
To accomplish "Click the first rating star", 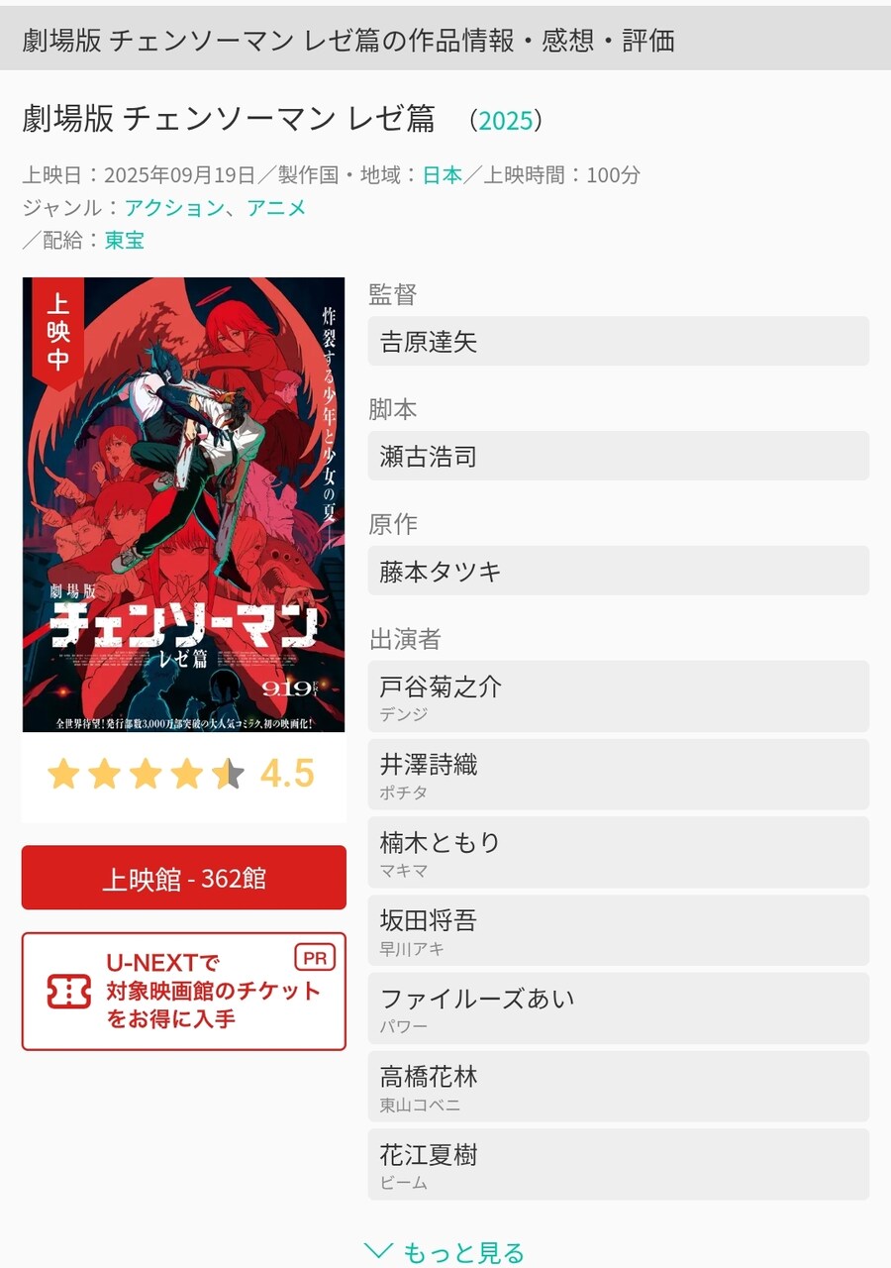I will 63,773.
